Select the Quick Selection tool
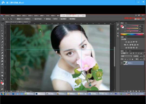 pos(2,33)
